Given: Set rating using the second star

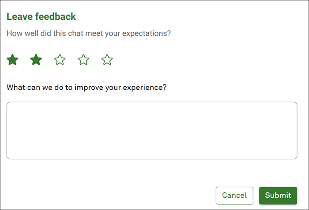Looking at the screenshot, I should [x=36, y=60].
